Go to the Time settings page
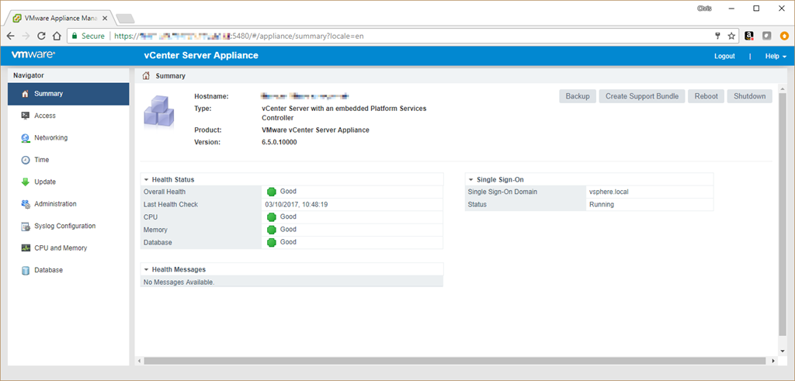The height and width of the screenshot is (381, 795). (68, 160)
